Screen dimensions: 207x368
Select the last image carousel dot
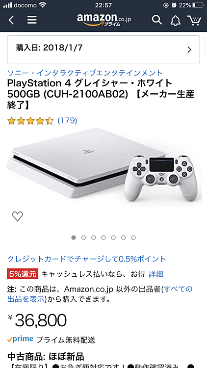[133, 237]
